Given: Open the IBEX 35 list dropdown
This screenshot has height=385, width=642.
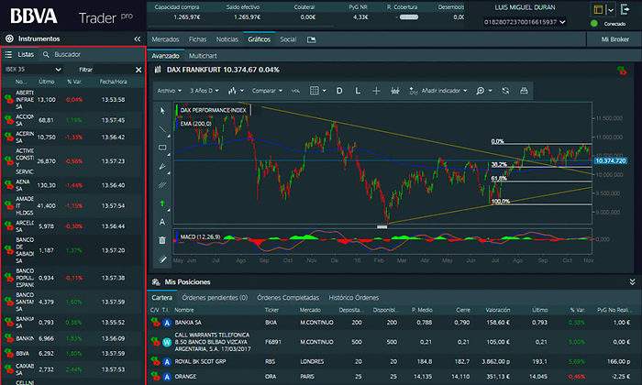Looking at the screenshot, I should pyautogui.click(x=34, y=70).
